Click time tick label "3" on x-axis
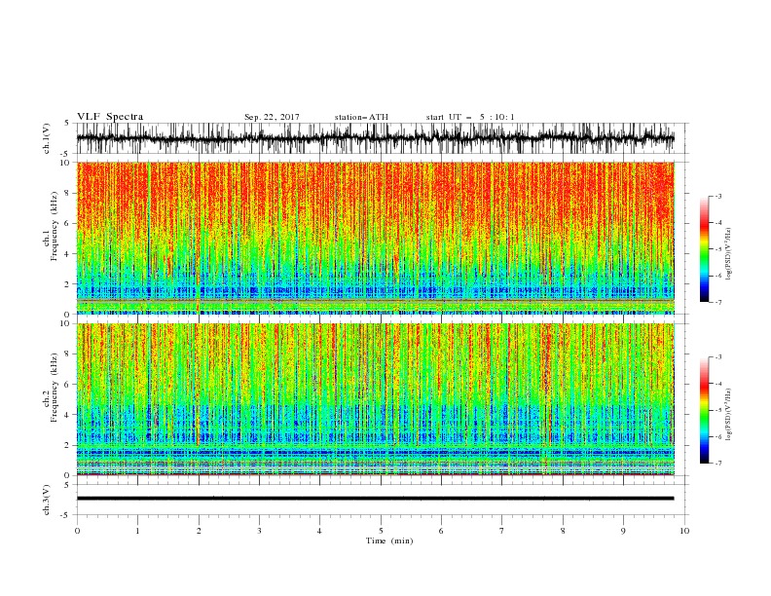Screen dimensions: 771x596 point(259,531)
